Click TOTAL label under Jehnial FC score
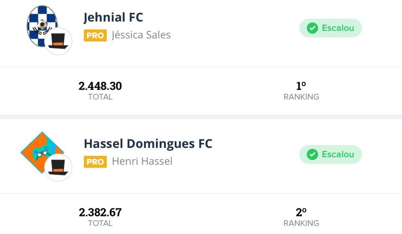The image size is (402, 234). tap(100, 97)
